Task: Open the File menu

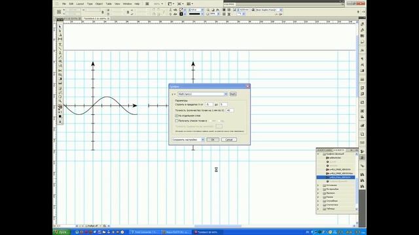Action: point(64,4)
